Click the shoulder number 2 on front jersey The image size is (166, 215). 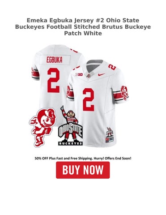[112, 67]
